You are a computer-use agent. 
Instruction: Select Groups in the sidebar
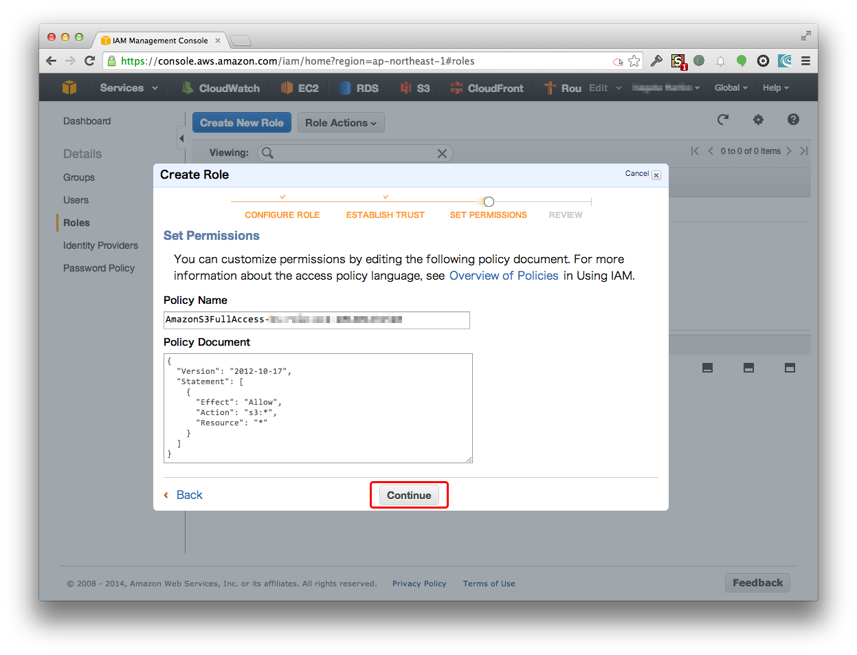click(79, 177)
